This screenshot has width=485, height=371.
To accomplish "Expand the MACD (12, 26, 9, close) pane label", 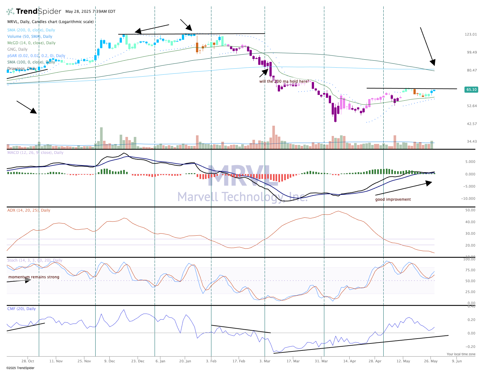I will (35, 153).
